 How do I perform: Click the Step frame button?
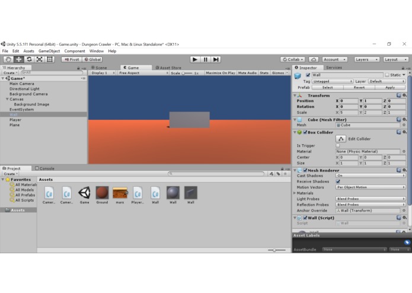click(x=216, y=59)
